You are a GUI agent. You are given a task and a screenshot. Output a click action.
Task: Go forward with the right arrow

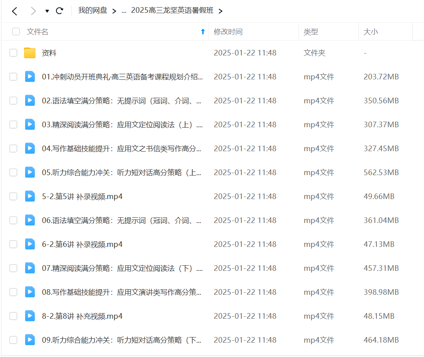tap(33, 11)
